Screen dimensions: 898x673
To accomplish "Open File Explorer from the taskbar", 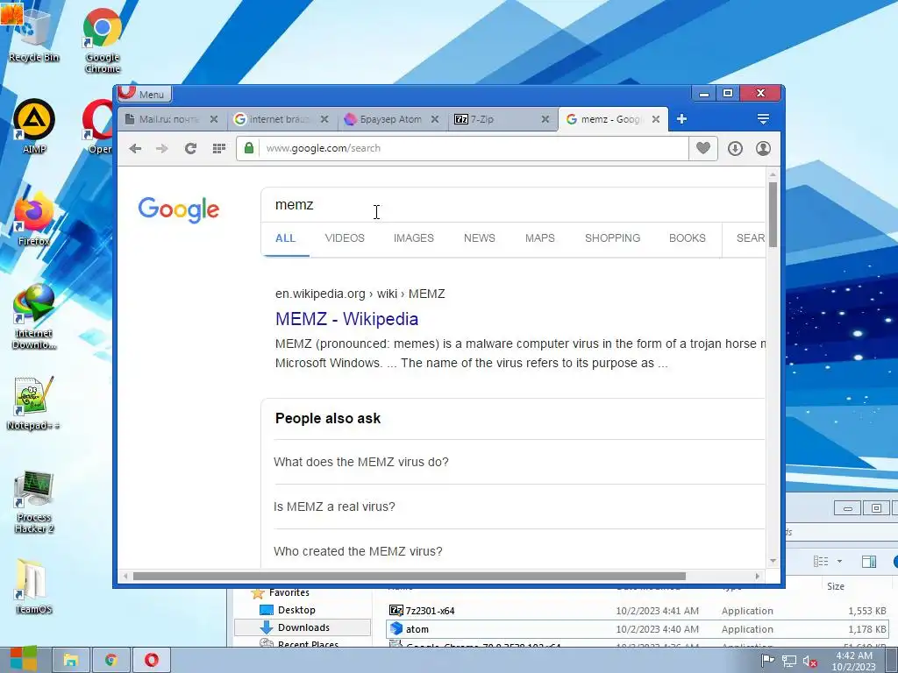I will pyautogui.click(x=70, y=660).
